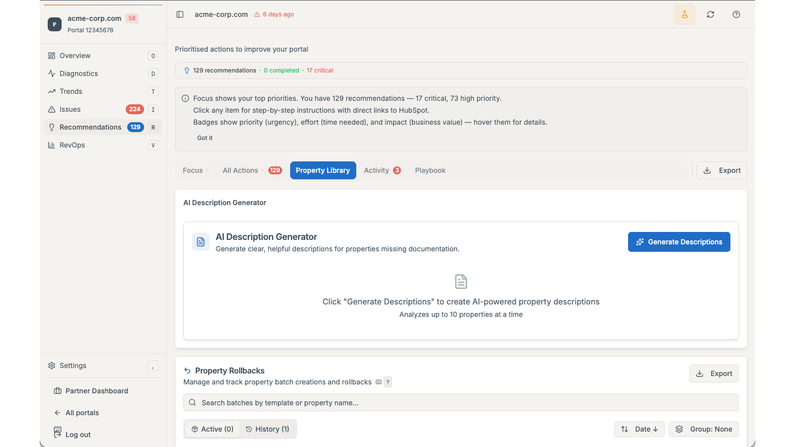Show Active (0) batches
The width and height of the screenshot is (795, 447).
[x=213, y=429]
